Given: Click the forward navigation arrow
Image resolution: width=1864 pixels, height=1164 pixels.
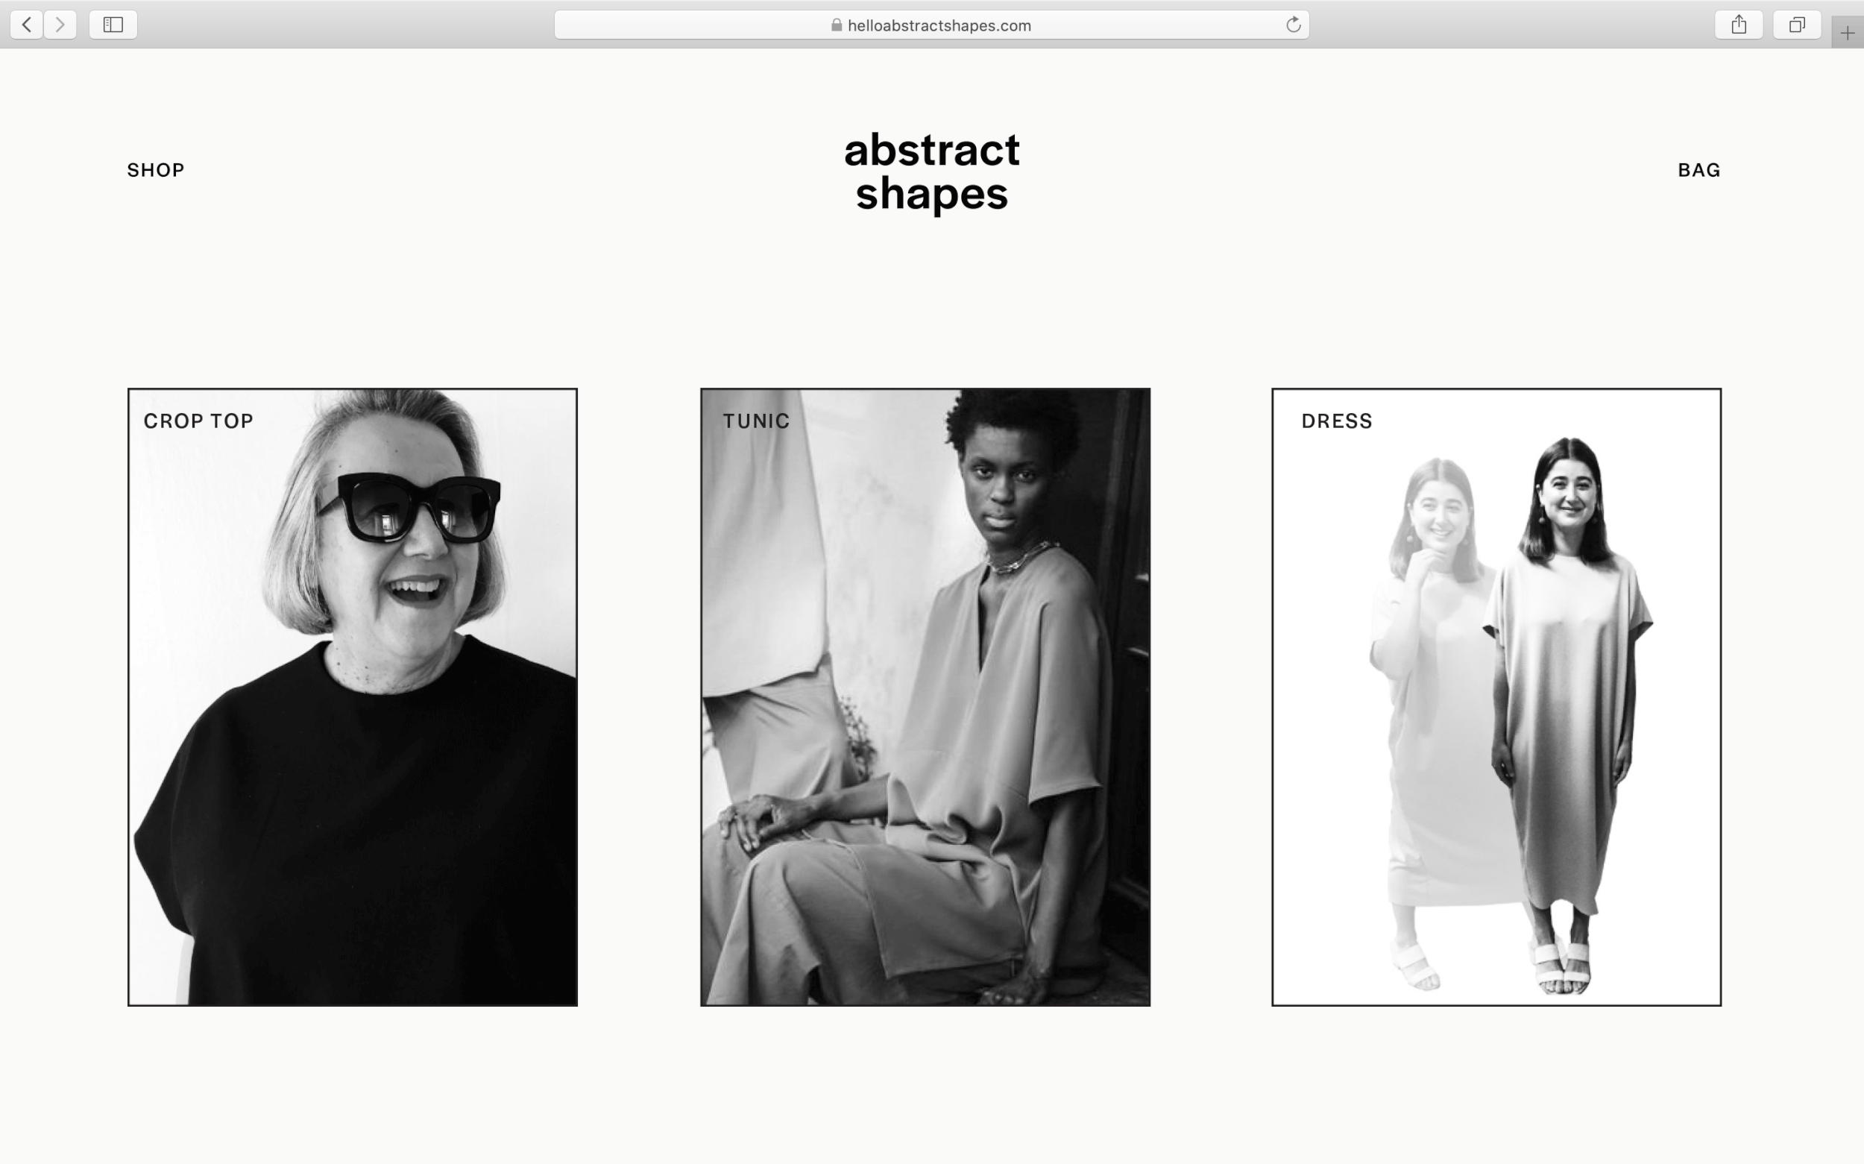Looking at the screenshot, I should pyautogui.click(x=60, y=24).
